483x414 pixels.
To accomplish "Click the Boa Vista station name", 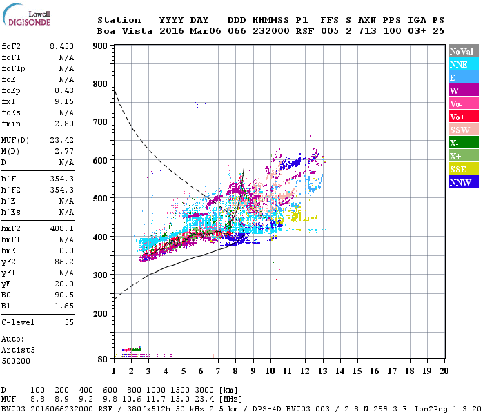I will coord(125,31).
